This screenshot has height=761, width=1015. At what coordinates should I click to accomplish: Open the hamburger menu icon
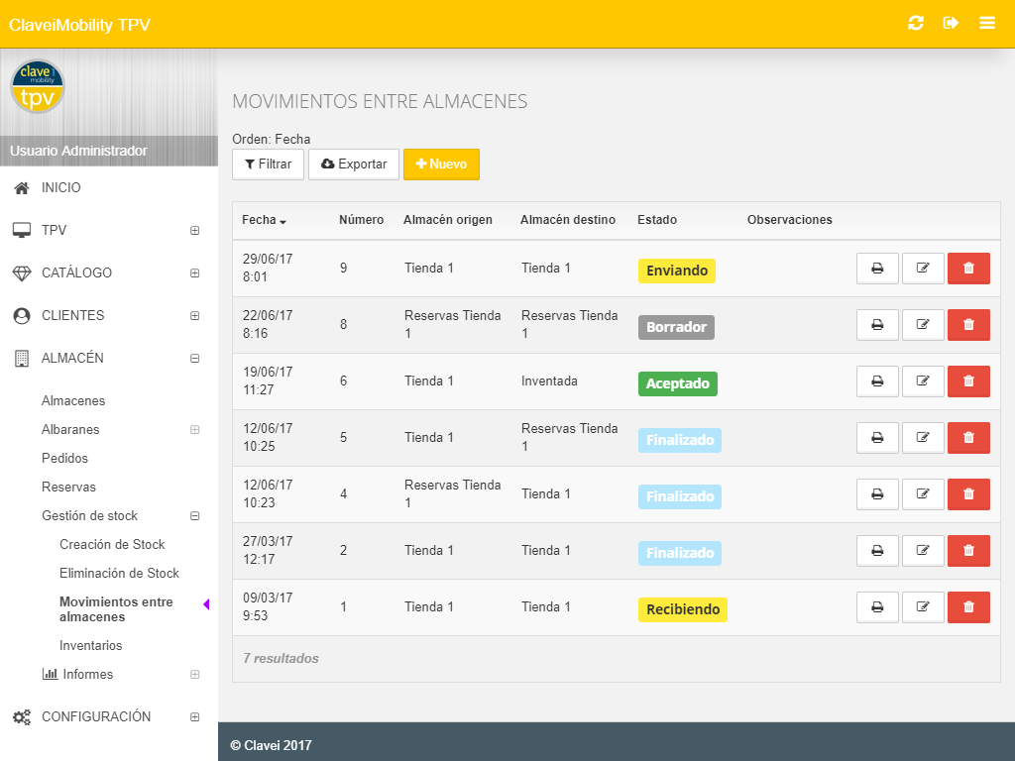coord(986,24)
